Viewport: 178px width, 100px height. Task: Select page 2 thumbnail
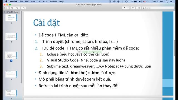(x=11, y=36)
